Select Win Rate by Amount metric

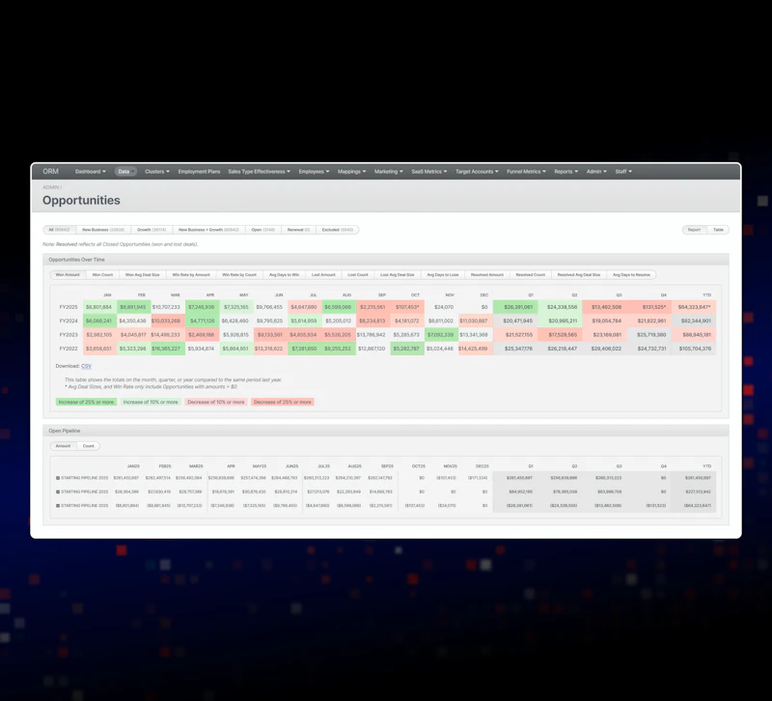point(191,275)
